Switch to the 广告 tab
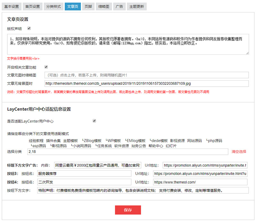 coord(119,6)
